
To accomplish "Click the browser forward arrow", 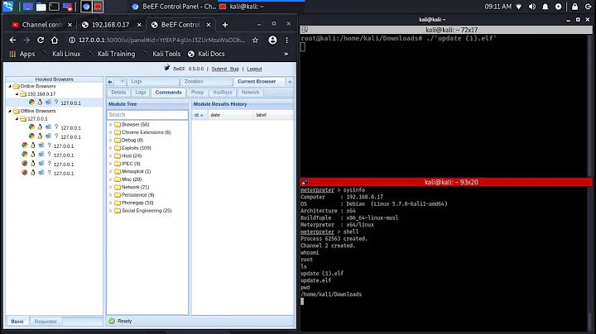I will (x=26, y=40).
